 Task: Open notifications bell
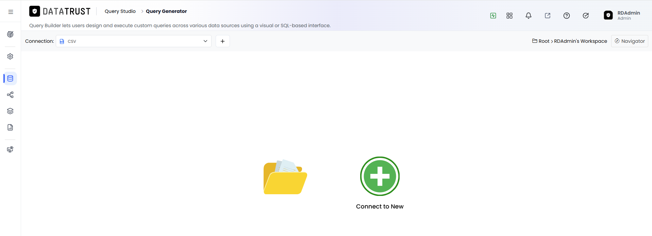coord(529,16)
